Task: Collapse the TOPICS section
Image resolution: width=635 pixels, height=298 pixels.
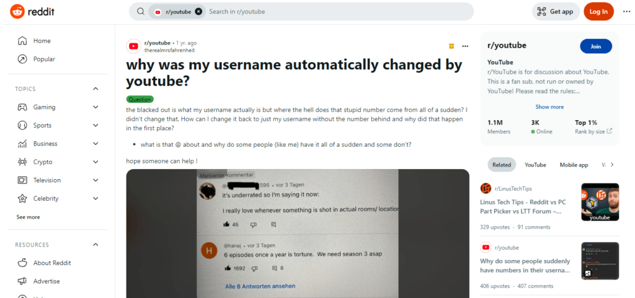Action: point(95,89)
